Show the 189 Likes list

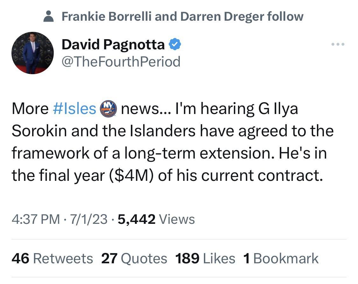tap(205, 259)
